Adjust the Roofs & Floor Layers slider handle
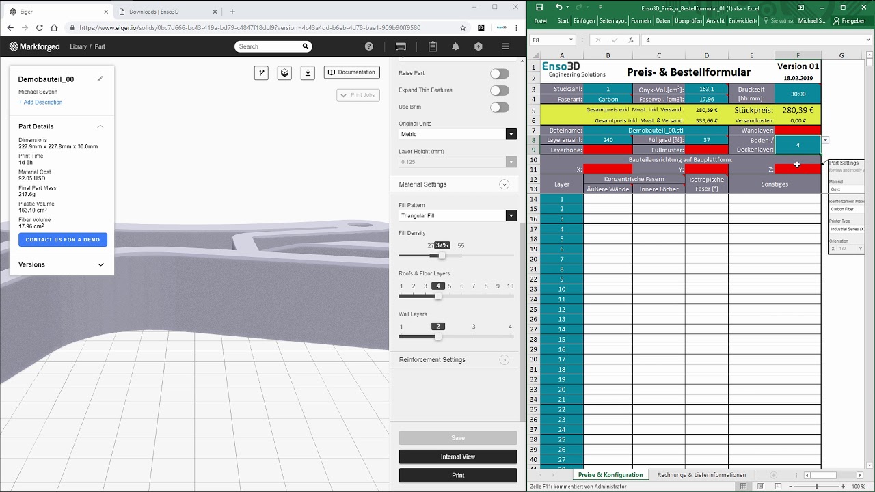The width and height of the screenshot is (875, 492). [438, 297]
